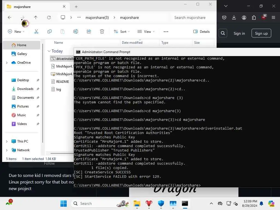Select the driverinstaller file
Image resolution: width=280 pixels, height=210 pixels.
pos(62,59)
